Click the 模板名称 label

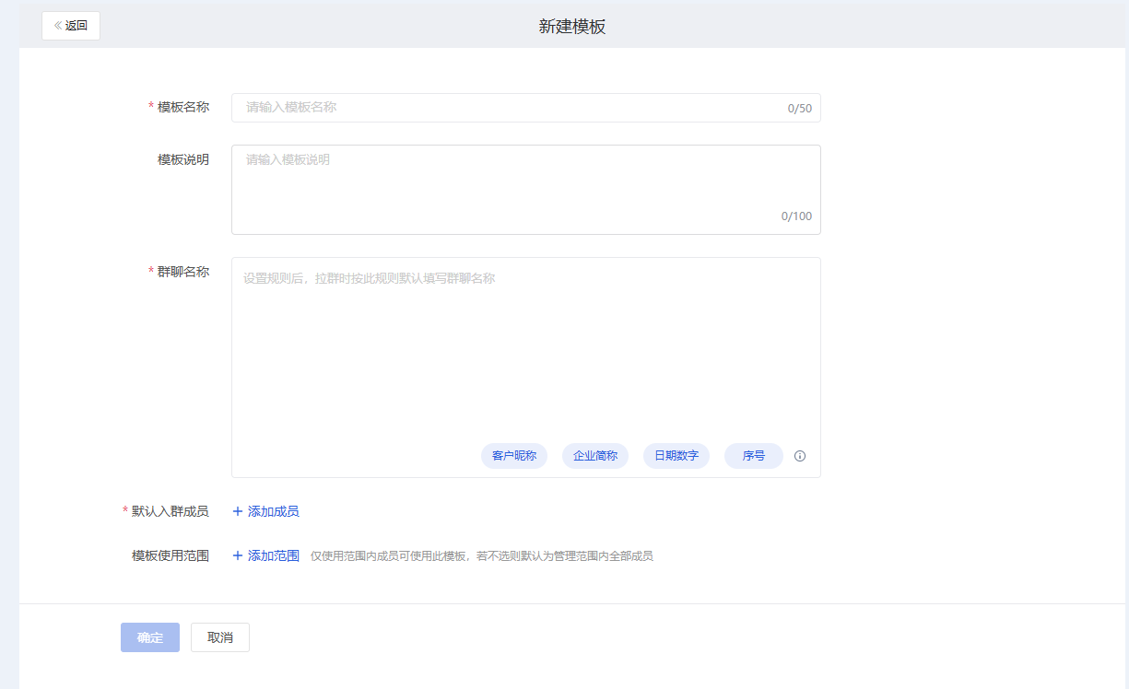click(183, 107)
